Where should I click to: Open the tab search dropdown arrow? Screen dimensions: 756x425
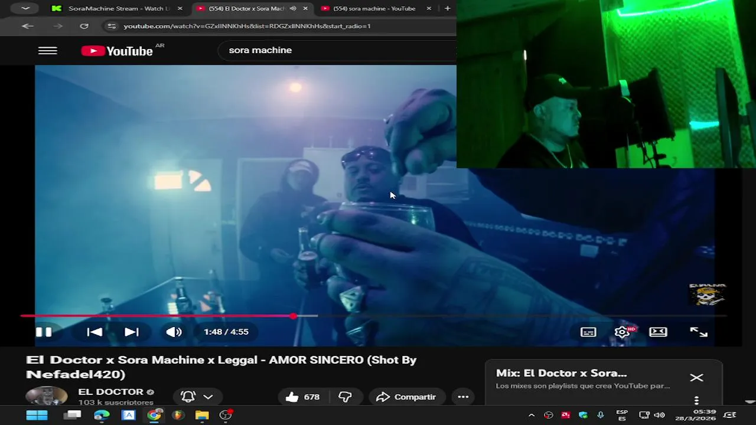click(25, 8)
